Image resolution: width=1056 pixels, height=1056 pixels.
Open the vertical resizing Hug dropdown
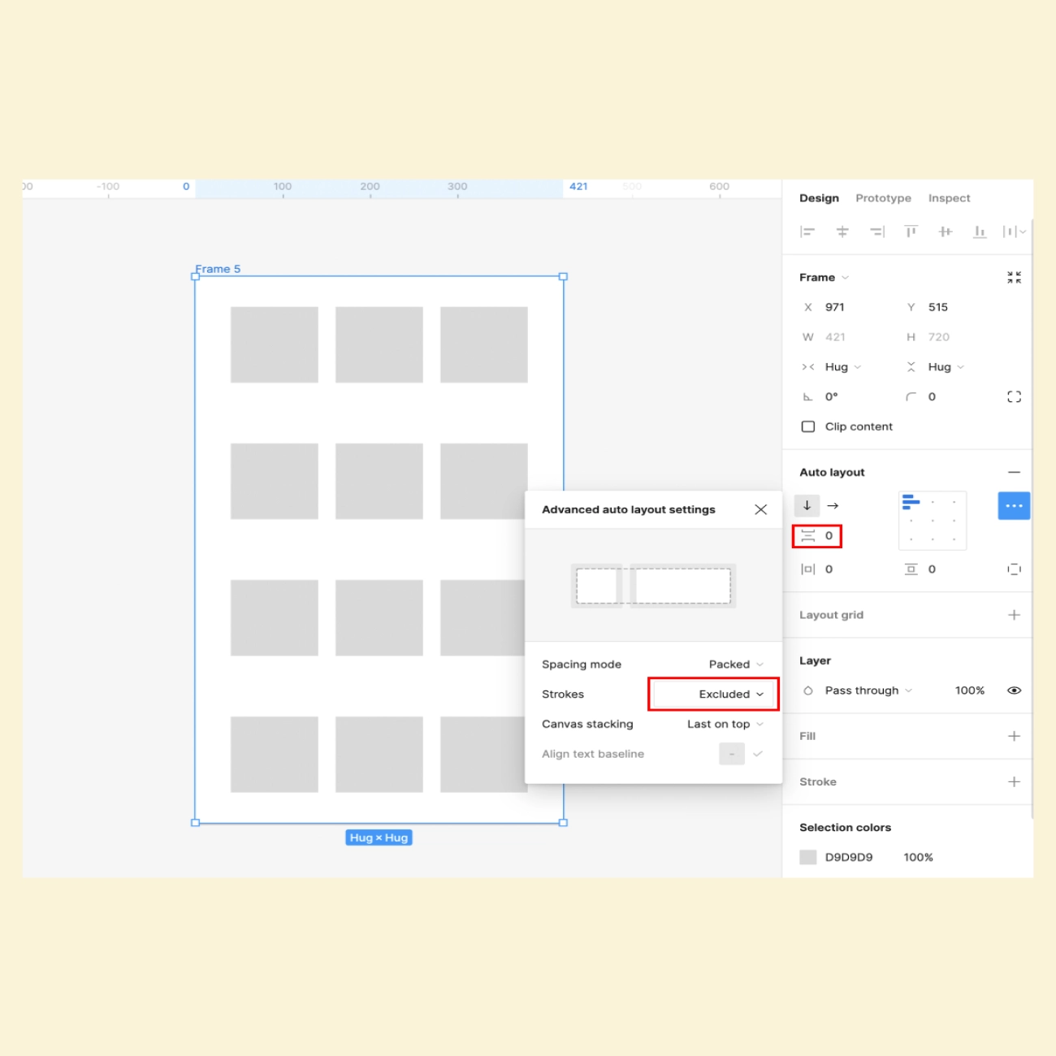[x=946, y=367]
